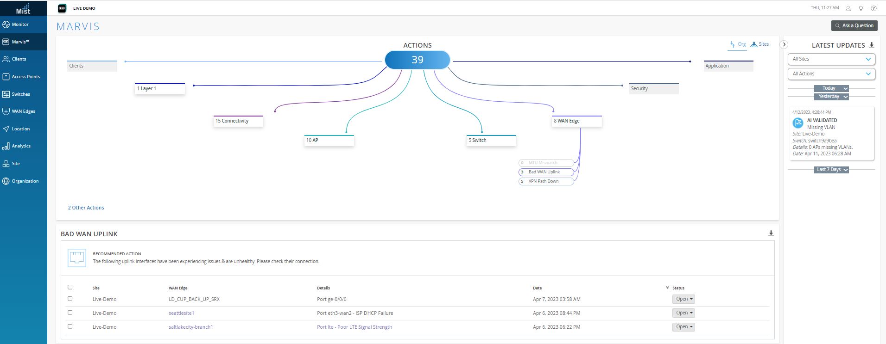Screen dimensions: 886x344
Task: Open the Access Points sidebar icon
Action: coord(6,77)
